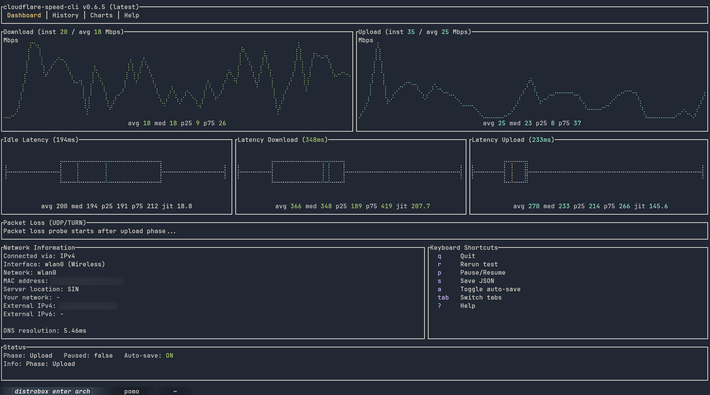
Task: Click the active Dashboard tab
Action: coord(24,15)
